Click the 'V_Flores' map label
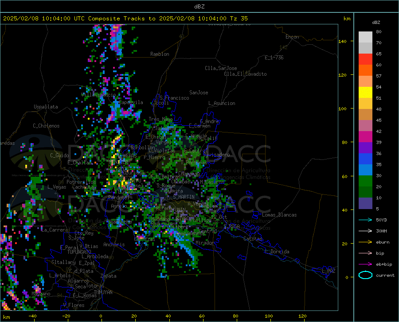399x322 pixels. pyautogui.click(x=74, y=305)
